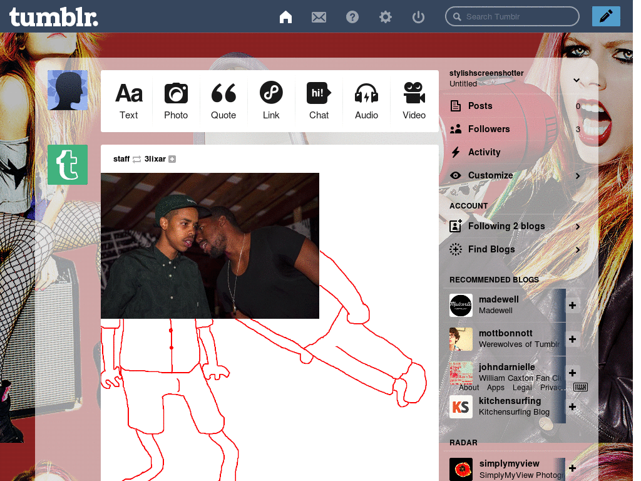Viewport: 641px width, 481px height.
Task: Follow mottbonnott with its plus button
Action: point(572,339)
